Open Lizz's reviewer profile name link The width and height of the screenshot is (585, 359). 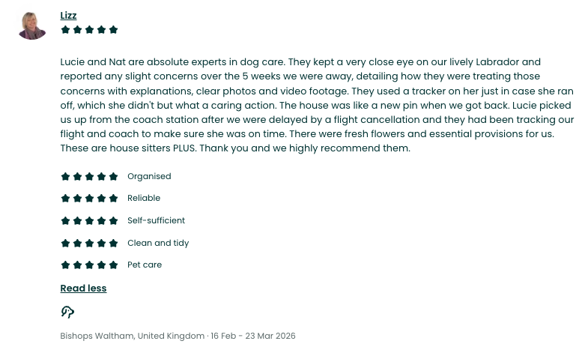coord(68,15)
